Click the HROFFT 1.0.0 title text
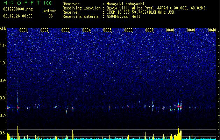220x140 pixels. tap(27, 3)
